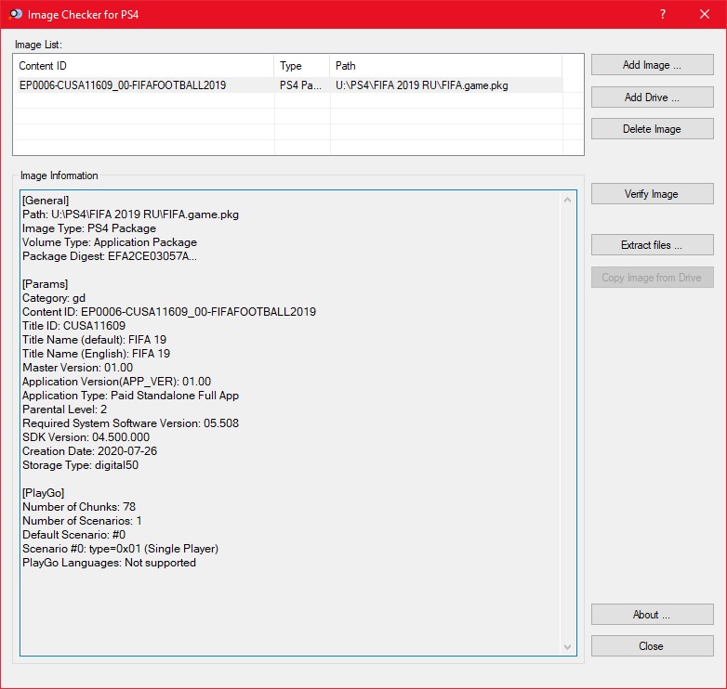Click the Application Version(APP_VER): 01.00 line
This screenshot has height=689, width=727.
(116, 381)
